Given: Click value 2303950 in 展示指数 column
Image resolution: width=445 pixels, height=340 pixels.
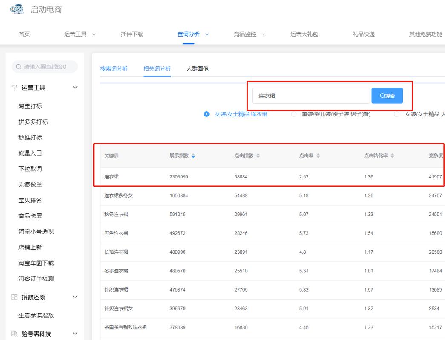Looking at the screenshot, I should pos(179,177).
